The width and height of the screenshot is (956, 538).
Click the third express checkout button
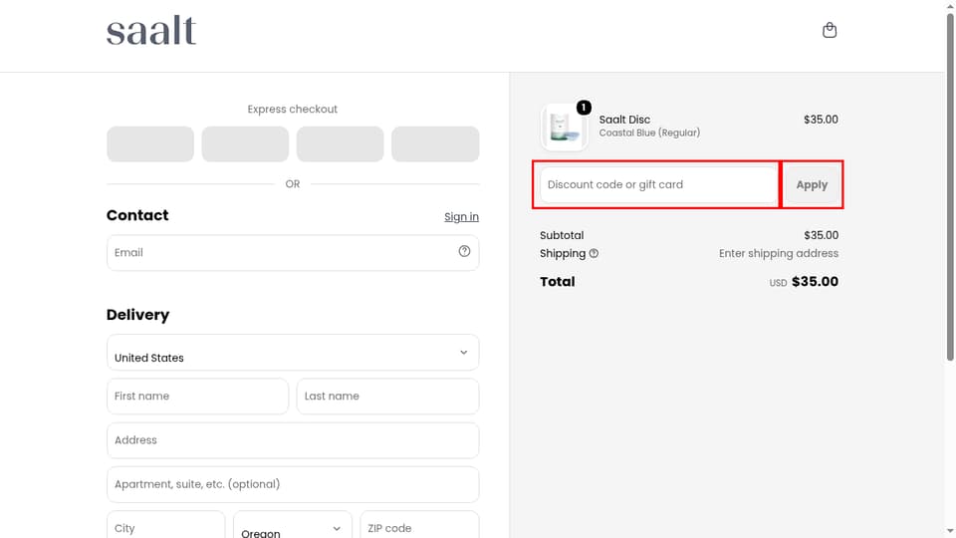341,143
